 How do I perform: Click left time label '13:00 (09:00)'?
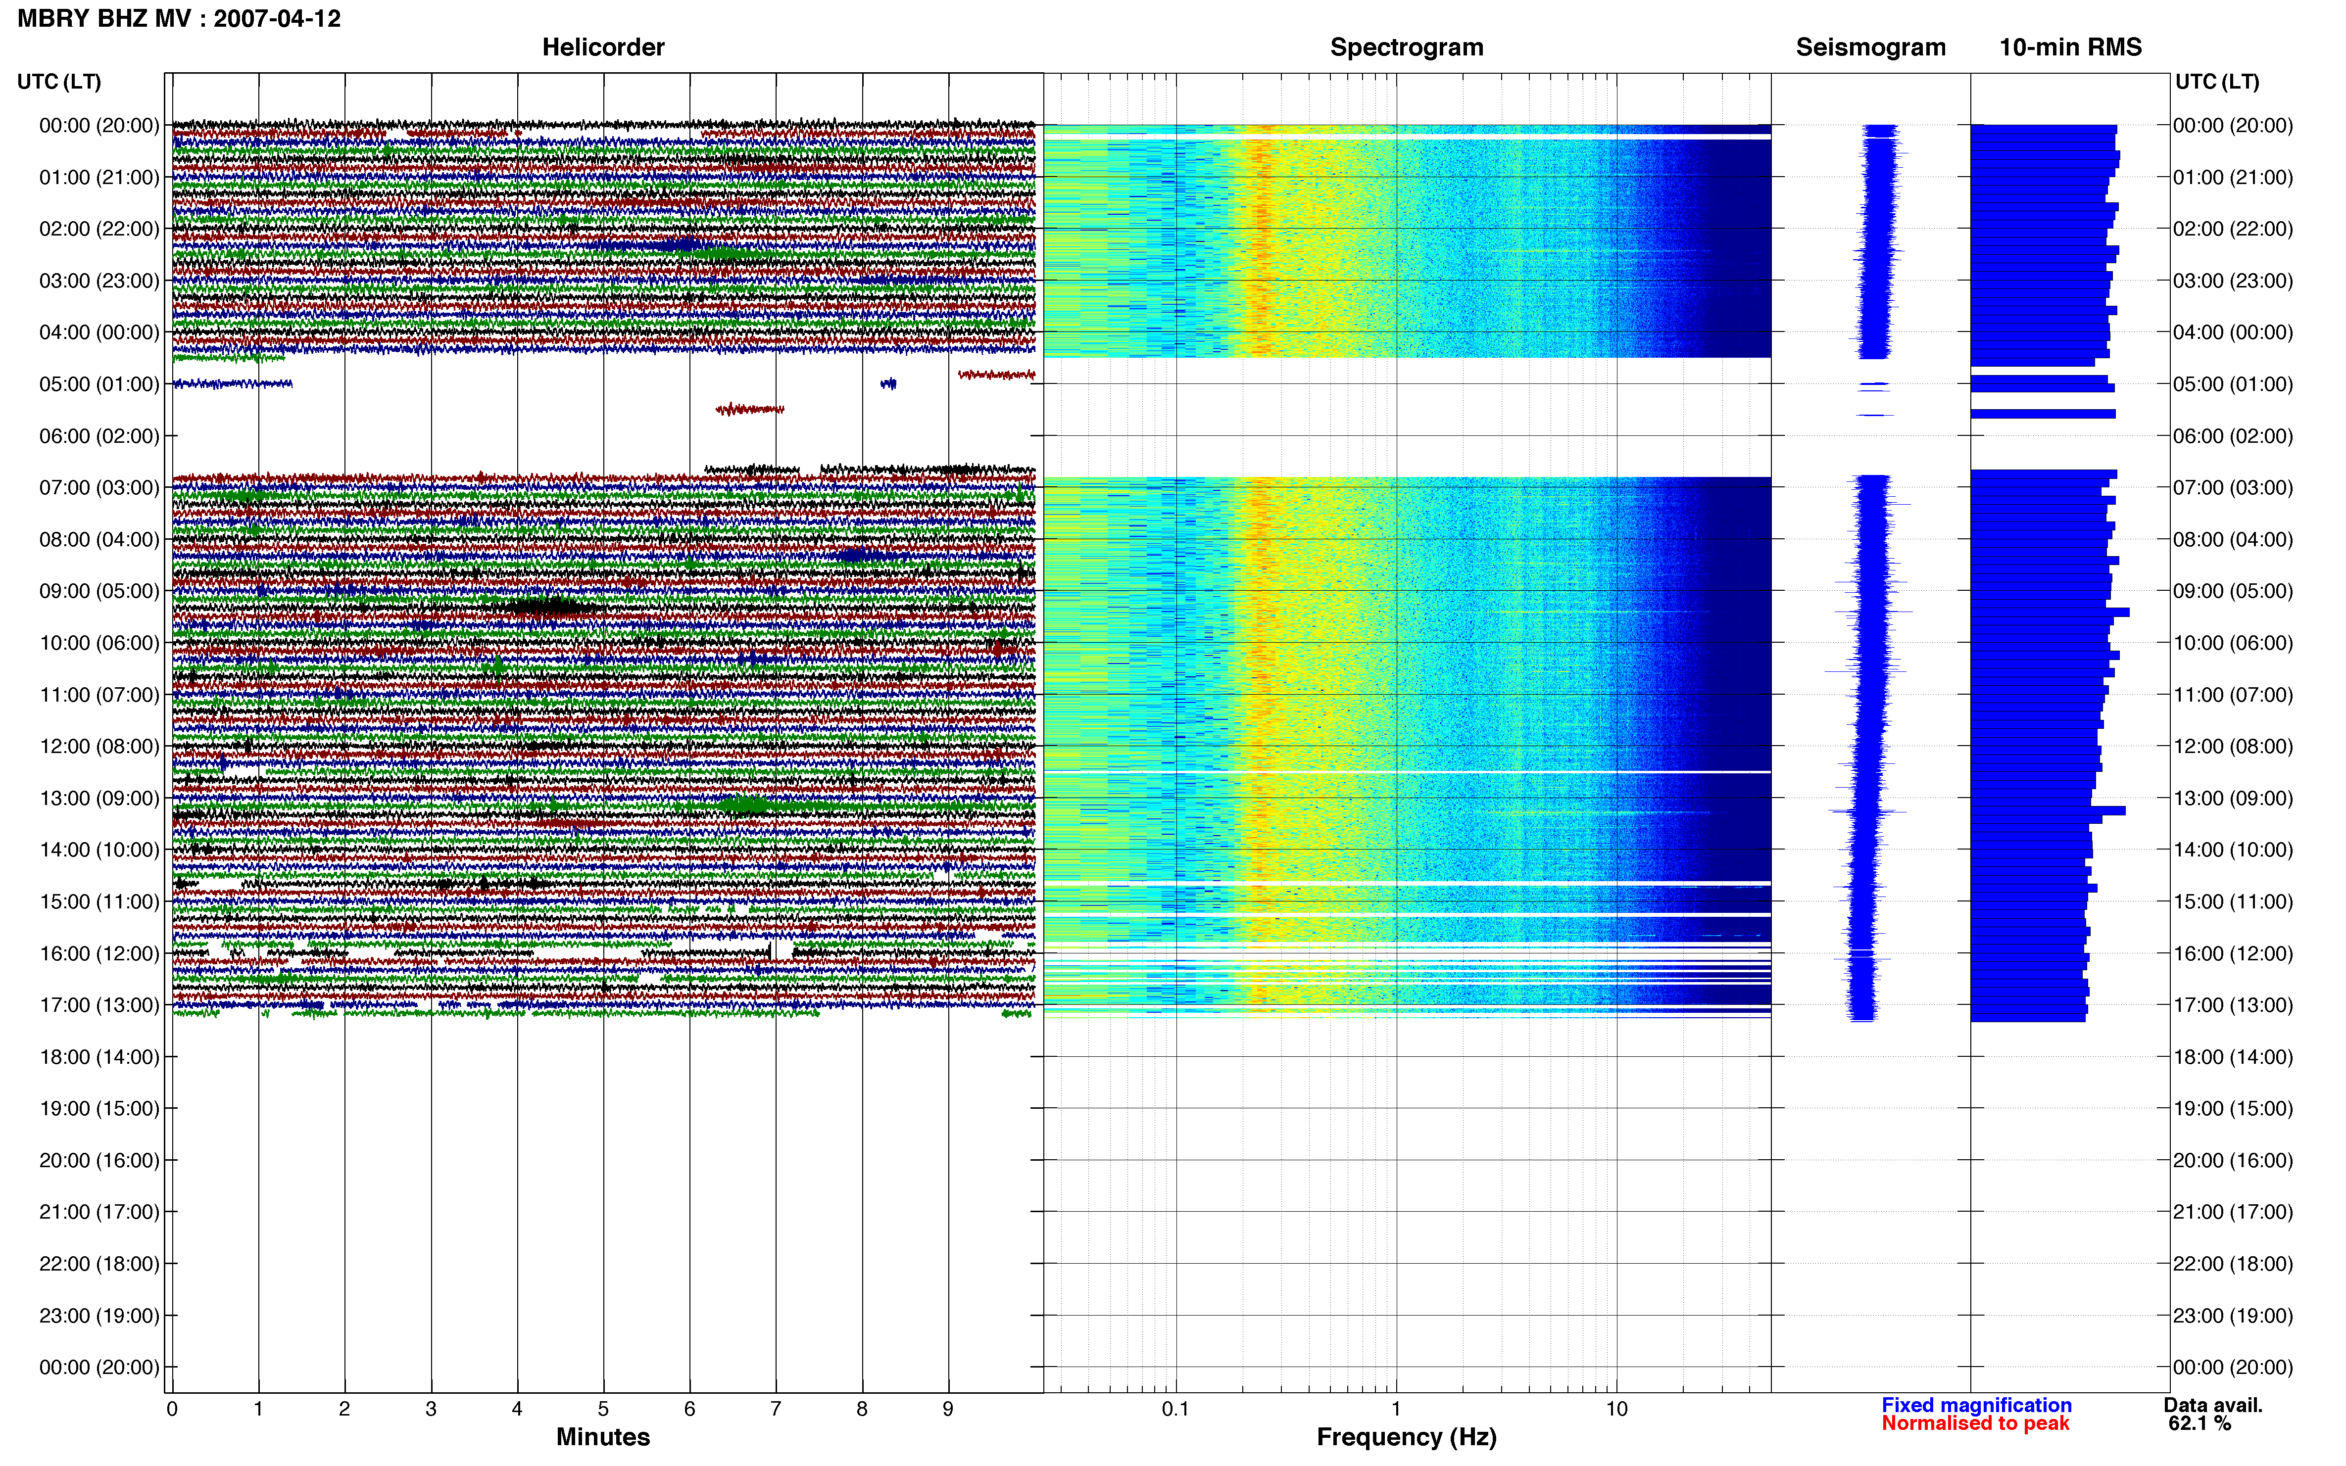(x=99, y=798)
